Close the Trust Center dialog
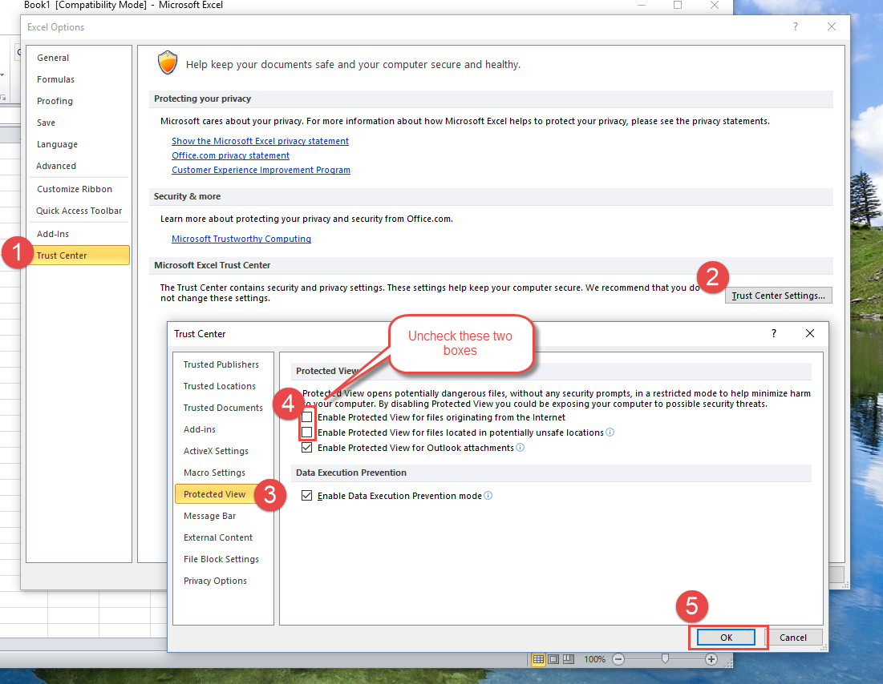The width and height of the screenshot is (883, 684). pos(810,333)
